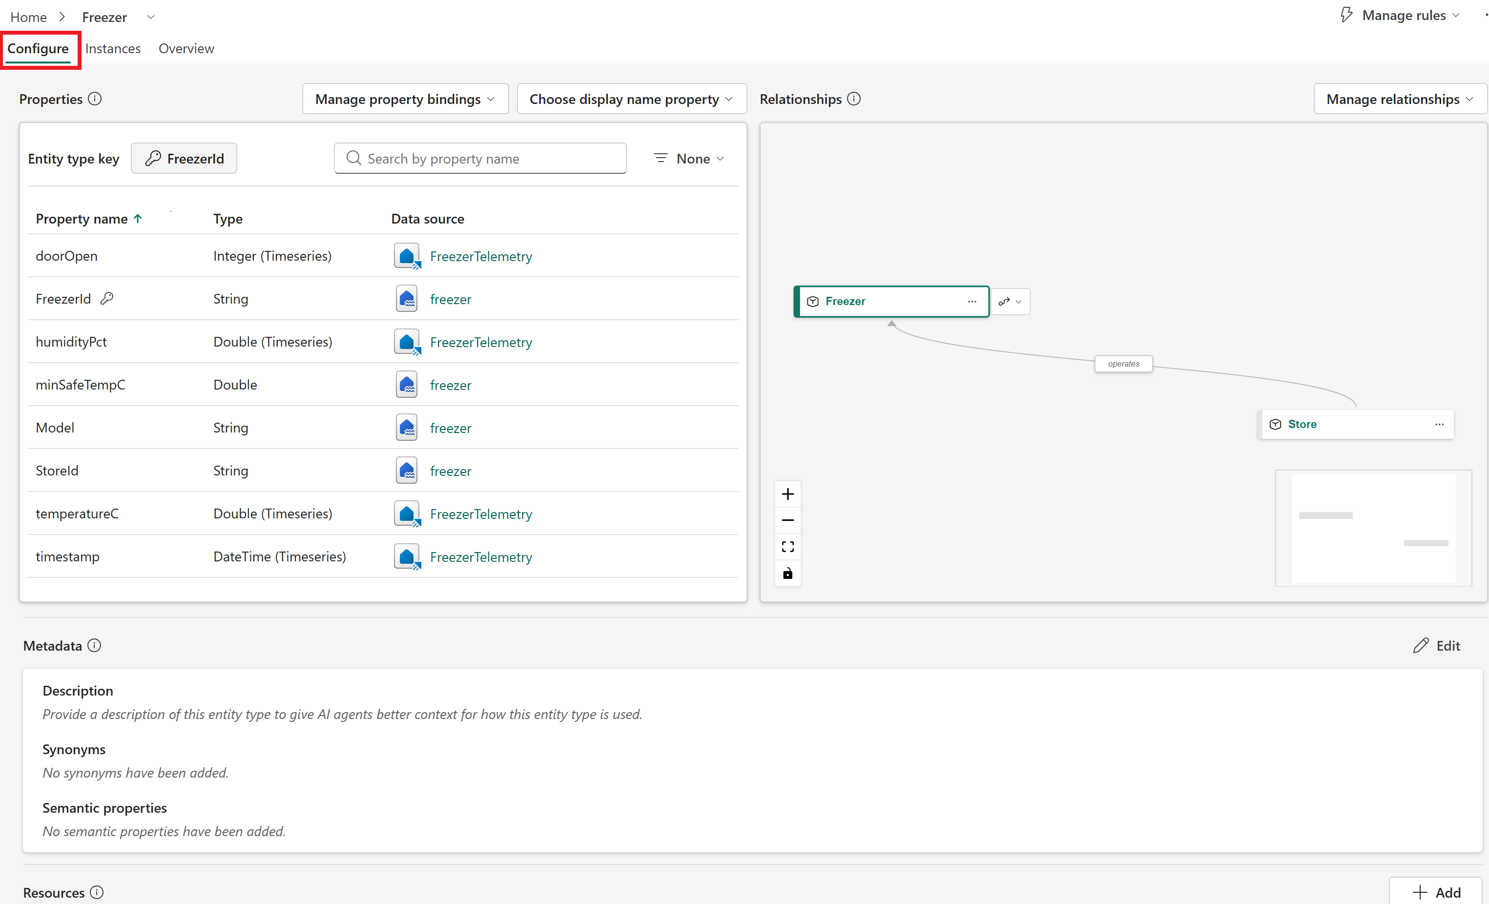This screenshot has width=1489, height=904.
Task: Zoom in on the relationships canvas
Action: click(x=787, y=494)
